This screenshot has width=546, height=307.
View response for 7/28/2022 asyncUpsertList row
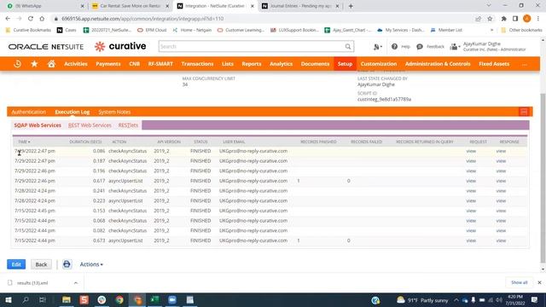[501, 200]
